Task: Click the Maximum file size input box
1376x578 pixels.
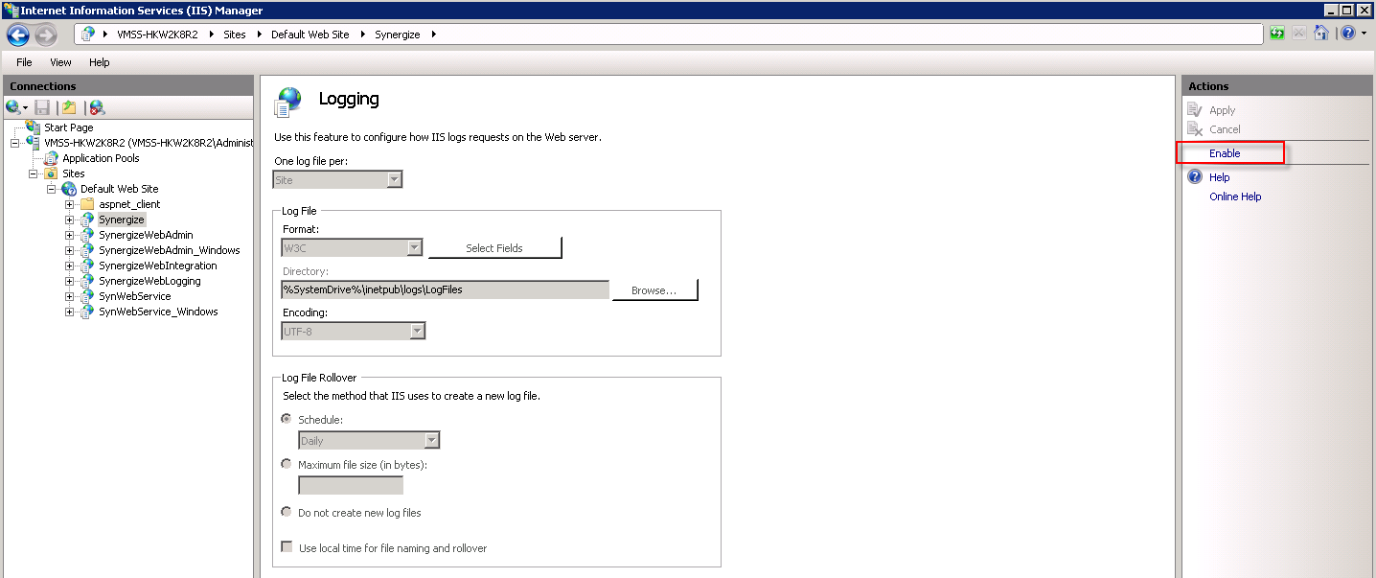Action: pyautogui.click(x=351, y=485)
